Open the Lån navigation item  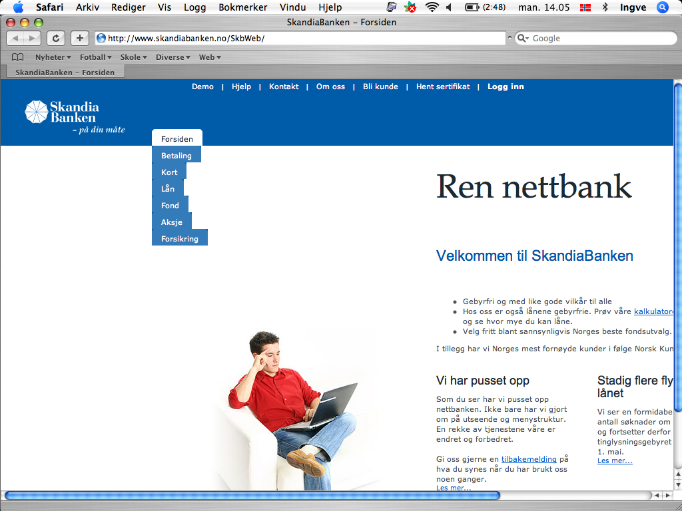click(168, 188)
